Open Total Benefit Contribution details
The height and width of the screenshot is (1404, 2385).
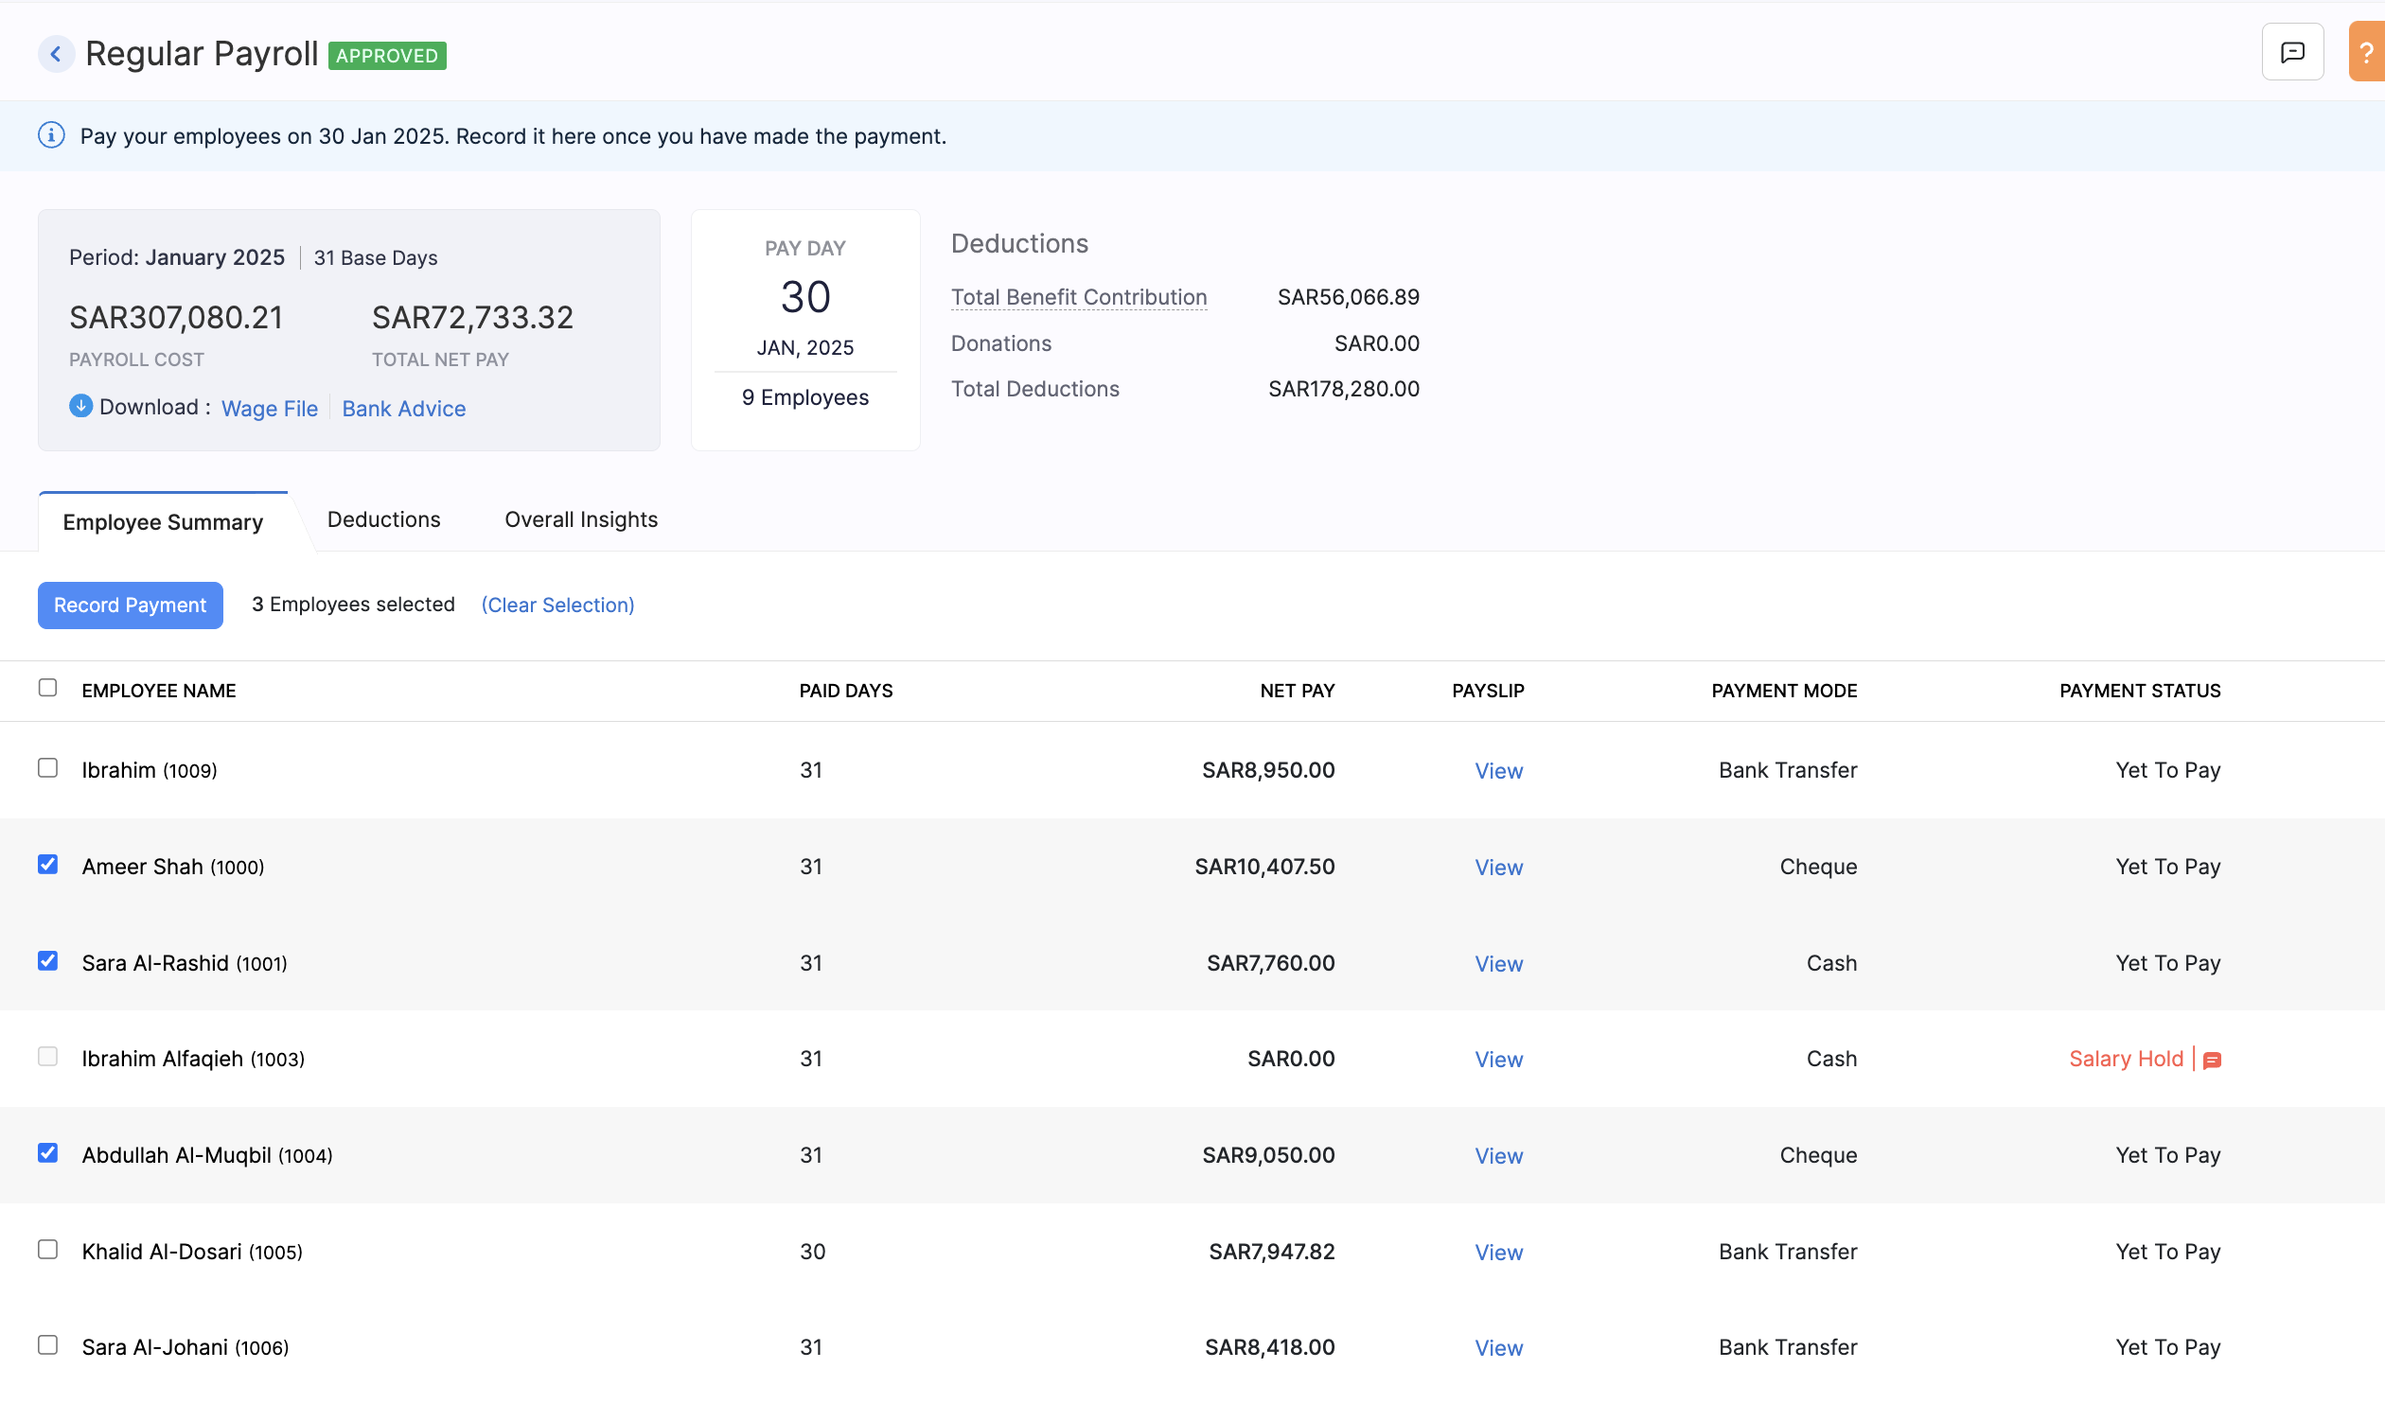[x=1079, y=296]
